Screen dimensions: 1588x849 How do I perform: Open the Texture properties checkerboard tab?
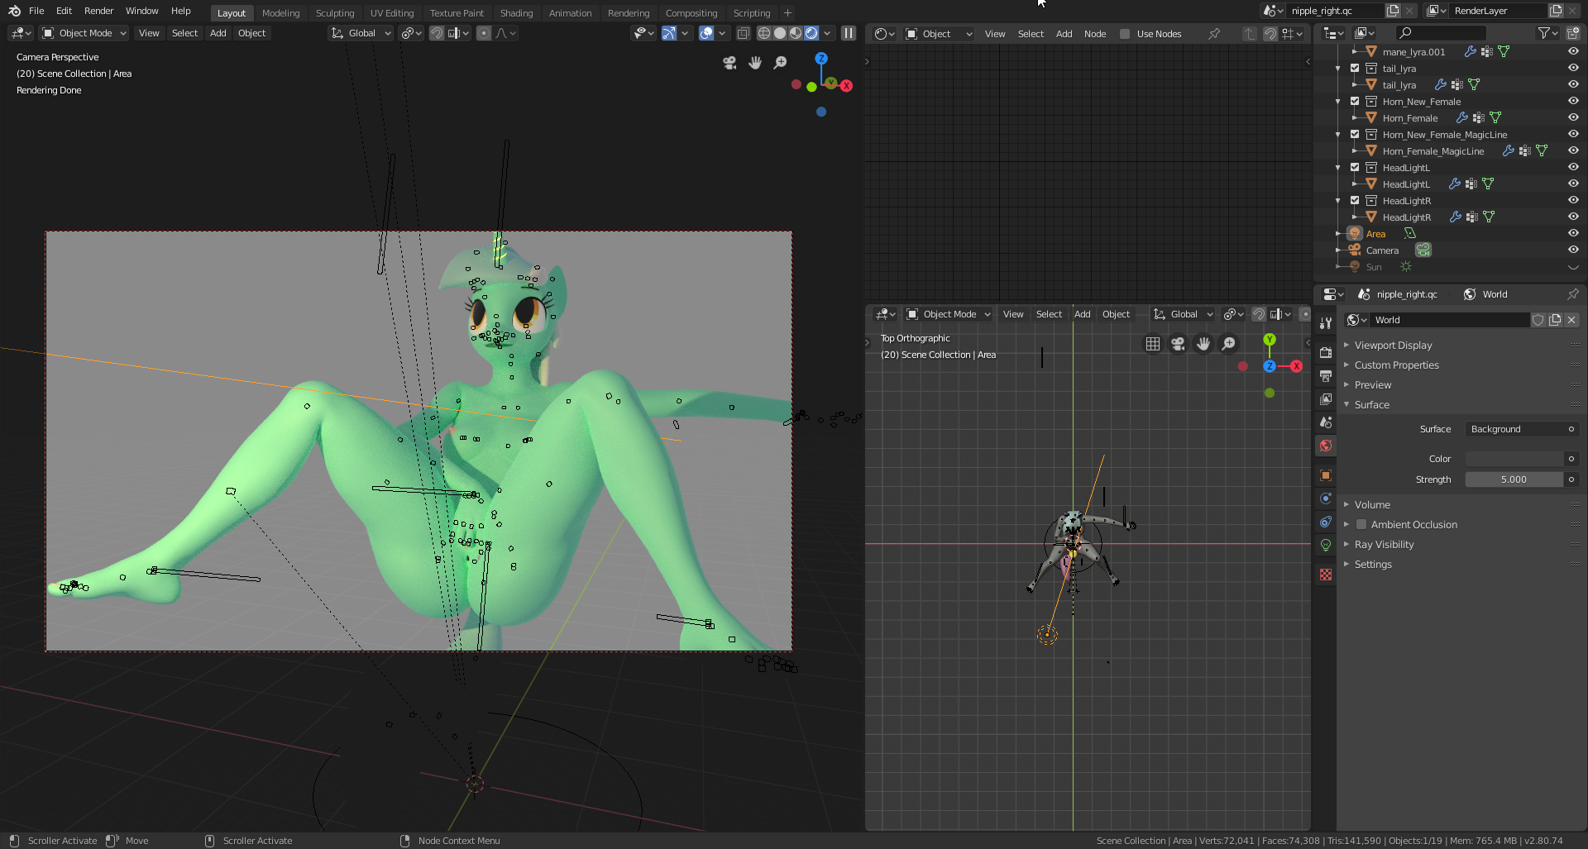[1326, 575]
